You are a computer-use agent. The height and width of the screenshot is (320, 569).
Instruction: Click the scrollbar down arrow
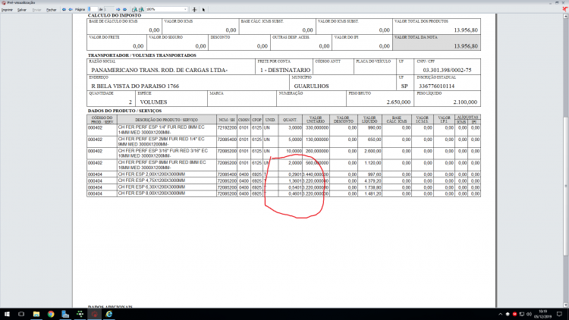566,305
